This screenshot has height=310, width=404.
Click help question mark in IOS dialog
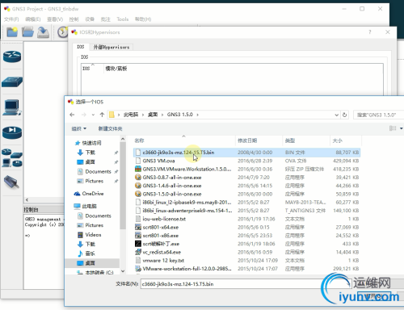coord(370,32)
